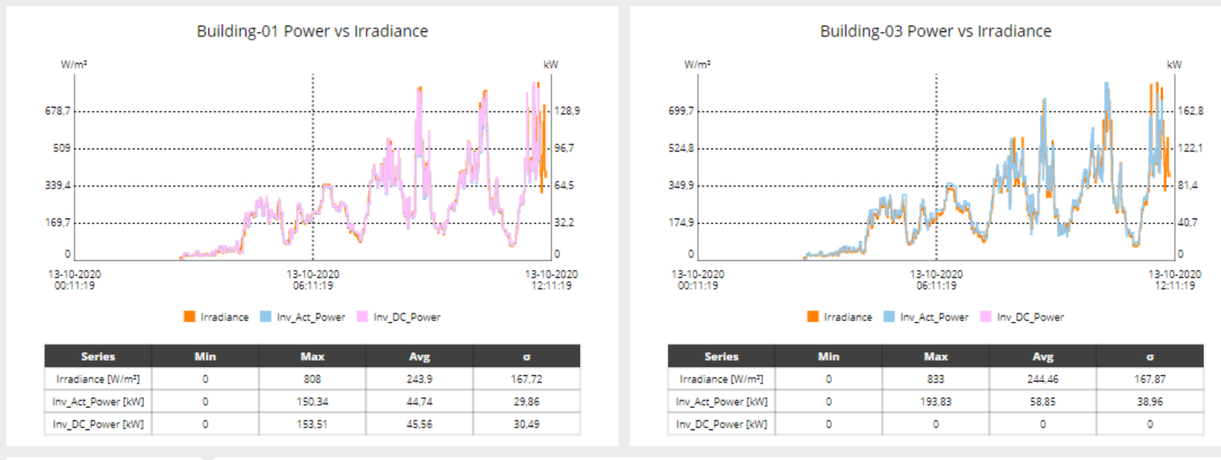1221x460 pixels.
Task: Click 174,9 left axis label on Building-03 chart
Action: click(x=681, y=222)
